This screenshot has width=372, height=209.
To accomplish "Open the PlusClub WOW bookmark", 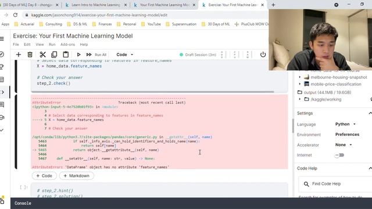I will 252,24.
